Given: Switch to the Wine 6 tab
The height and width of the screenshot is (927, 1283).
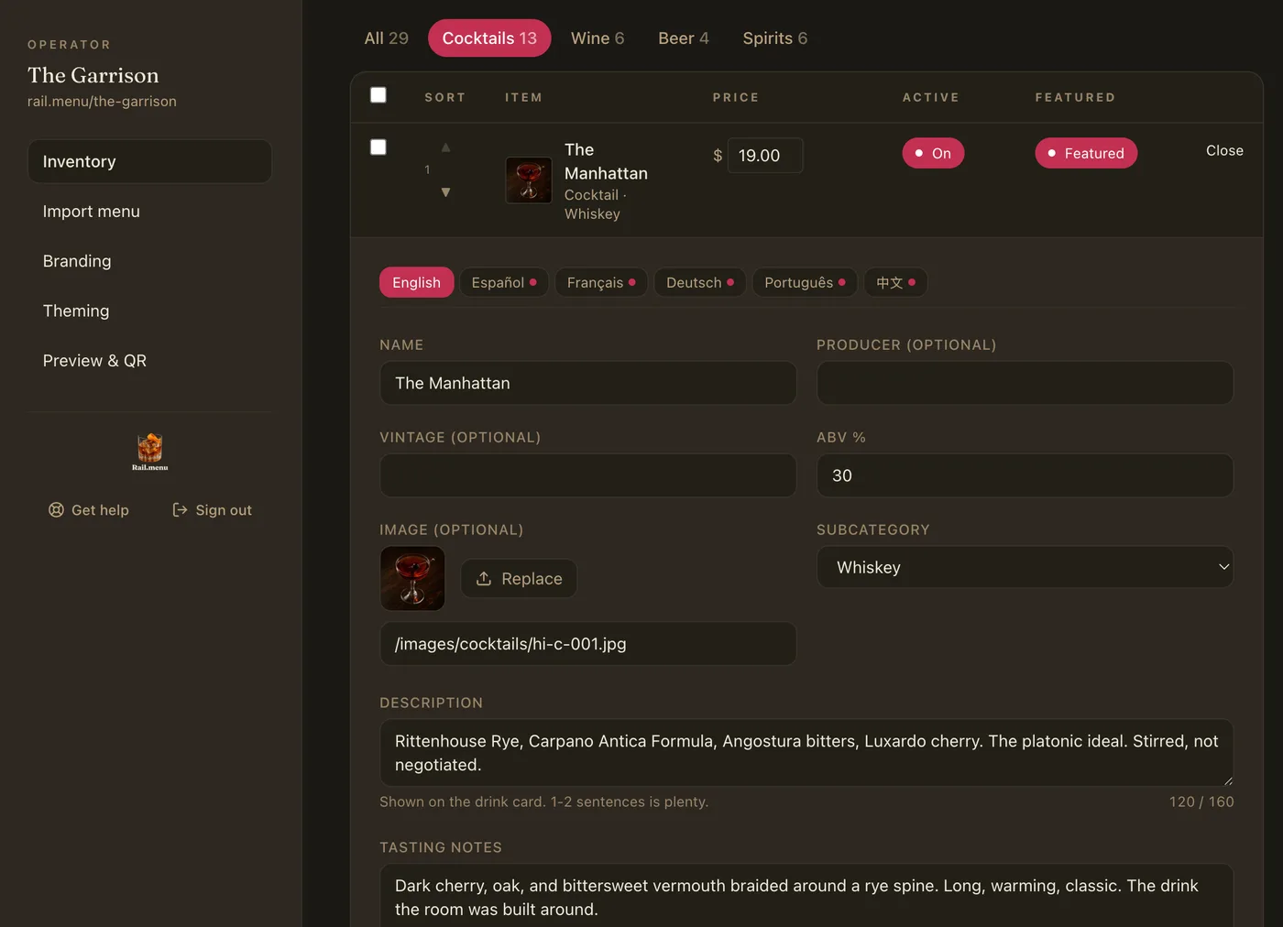Looking at the screenshot, I should point(598,38).
